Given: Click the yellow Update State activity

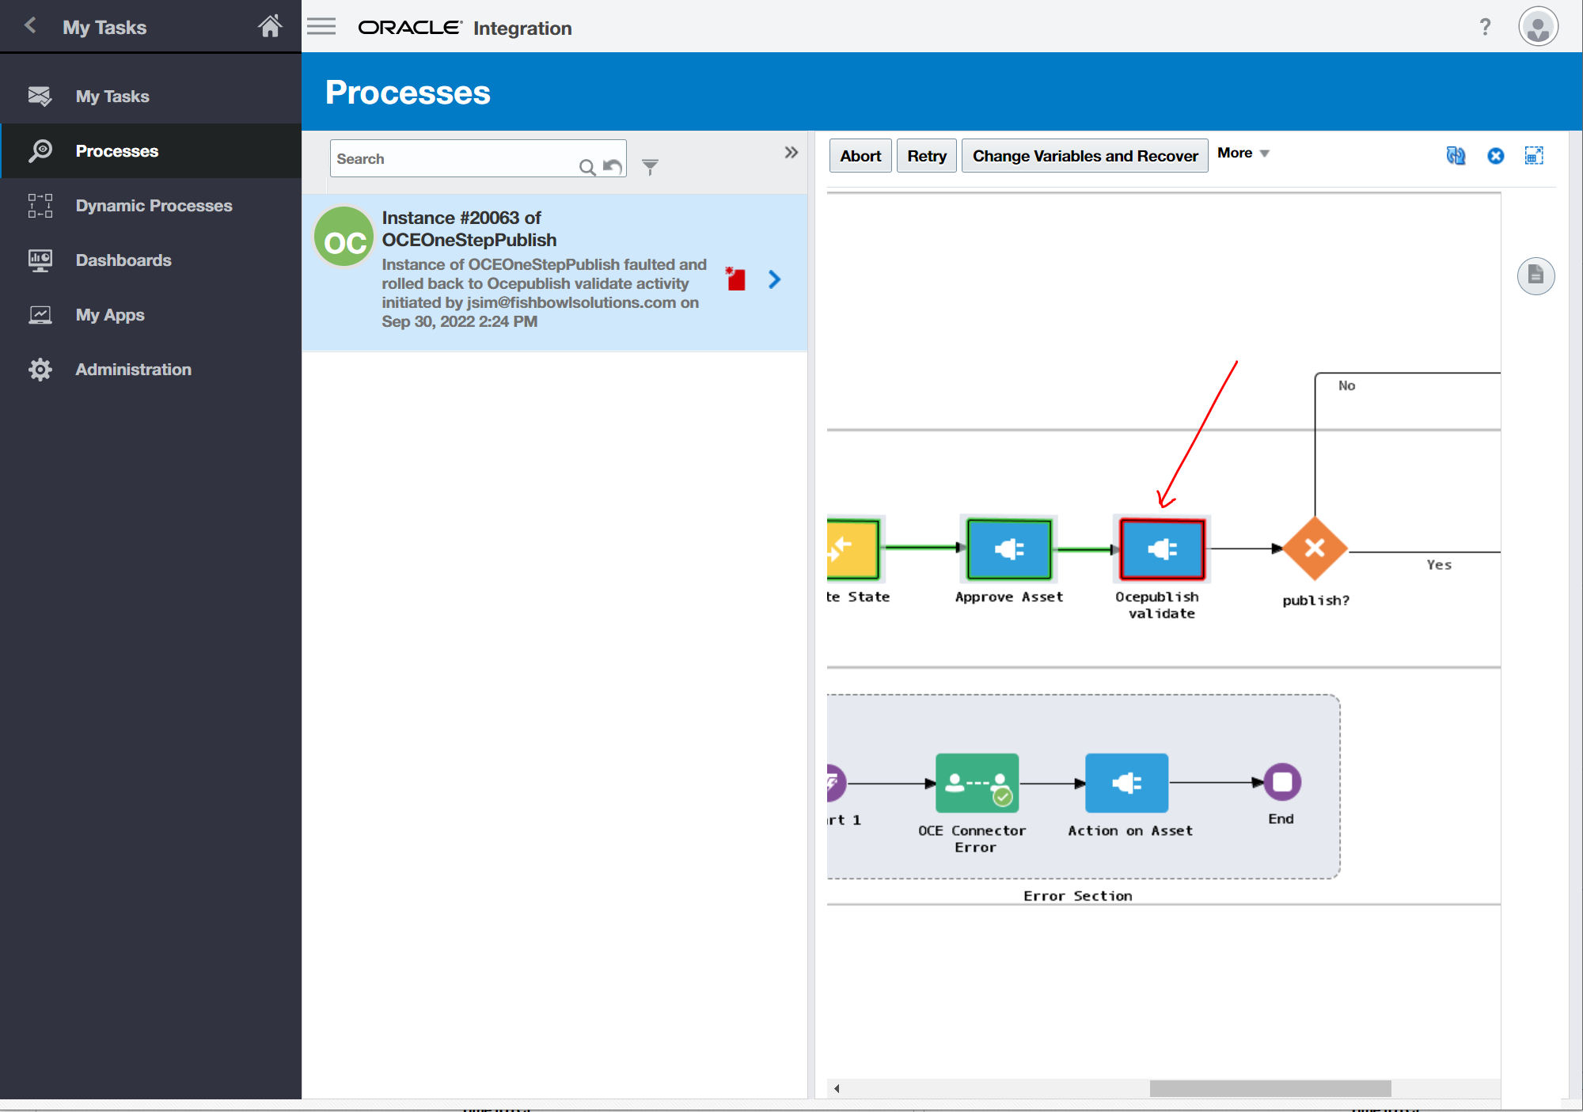Looking at the screenshot, I should pyautogui.click(x=853, y=548).
